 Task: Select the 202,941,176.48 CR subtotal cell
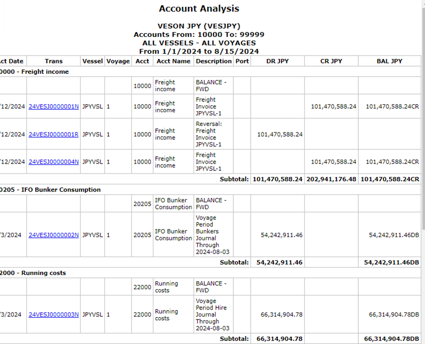point(331,179)
